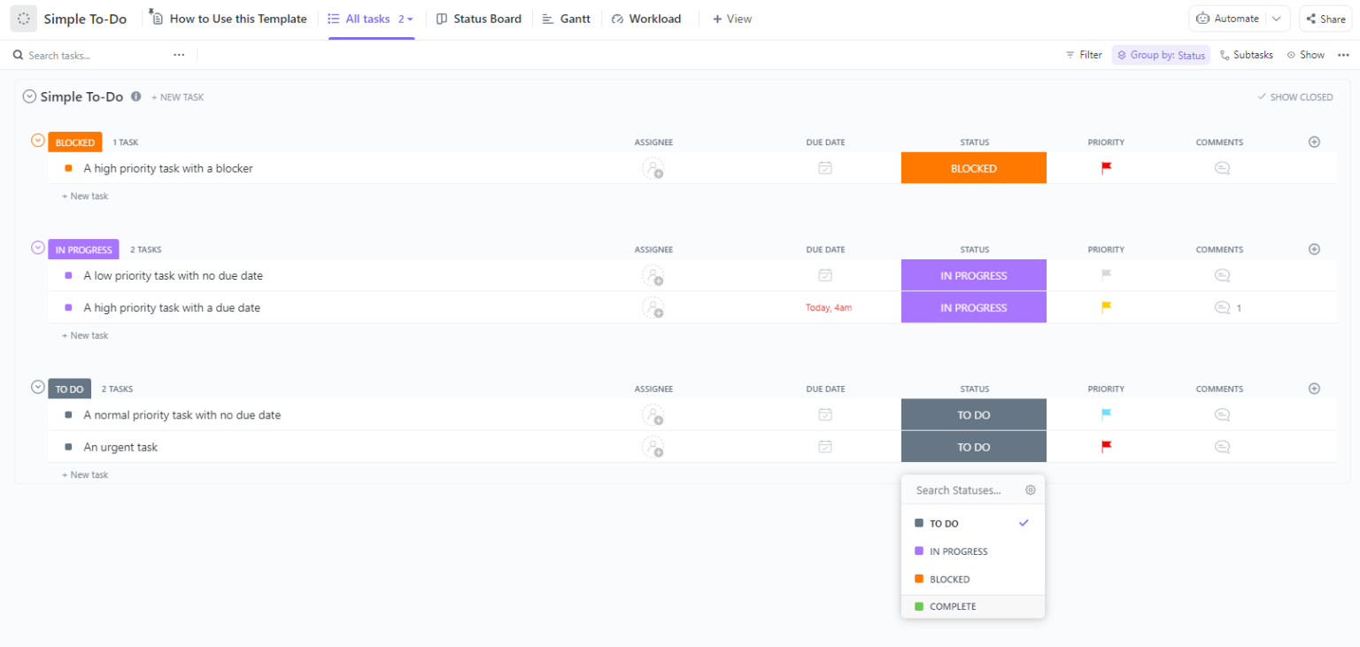1360x647 pixels.
Task: Click the statuses settings gear icon
Action: [x=1030, y=489]
